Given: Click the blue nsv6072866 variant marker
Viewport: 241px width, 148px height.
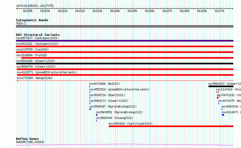Looking at the screenshot, I should click(90, 86).
